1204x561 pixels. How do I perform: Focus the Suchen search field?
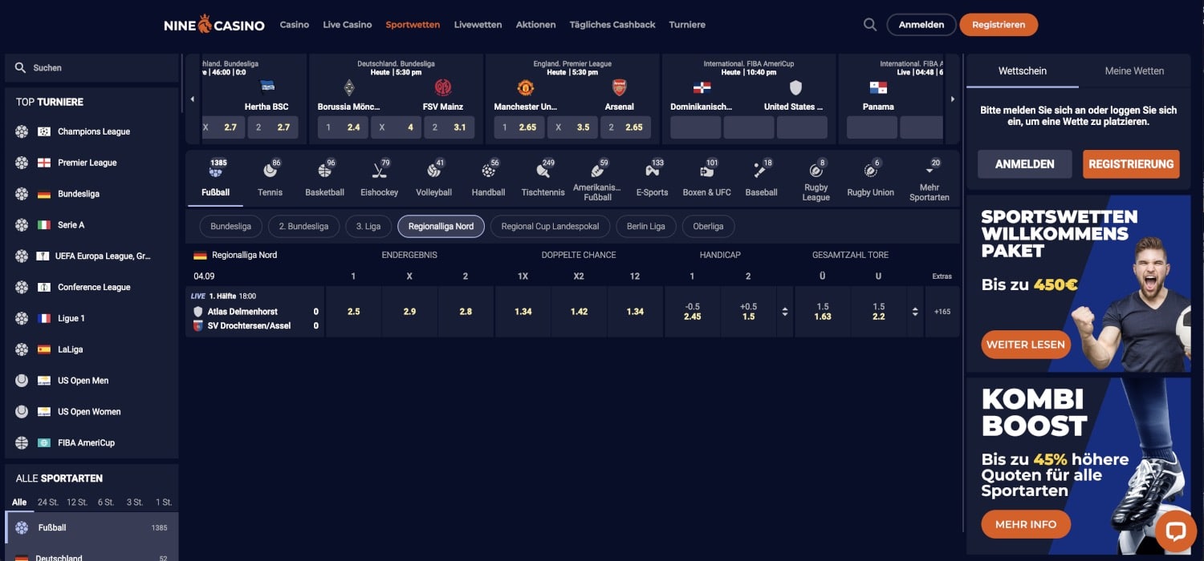pos(92,68)
